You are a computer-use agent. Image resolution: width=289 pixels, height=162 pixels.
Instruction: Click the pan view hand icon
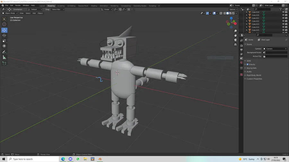(x=235, y=35)
